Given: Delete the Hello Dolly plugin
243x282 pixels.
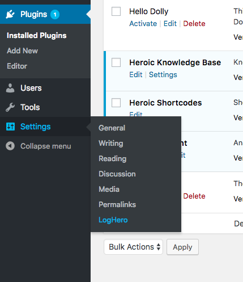Looking at the screenshot, I should (x=194, y=24).
